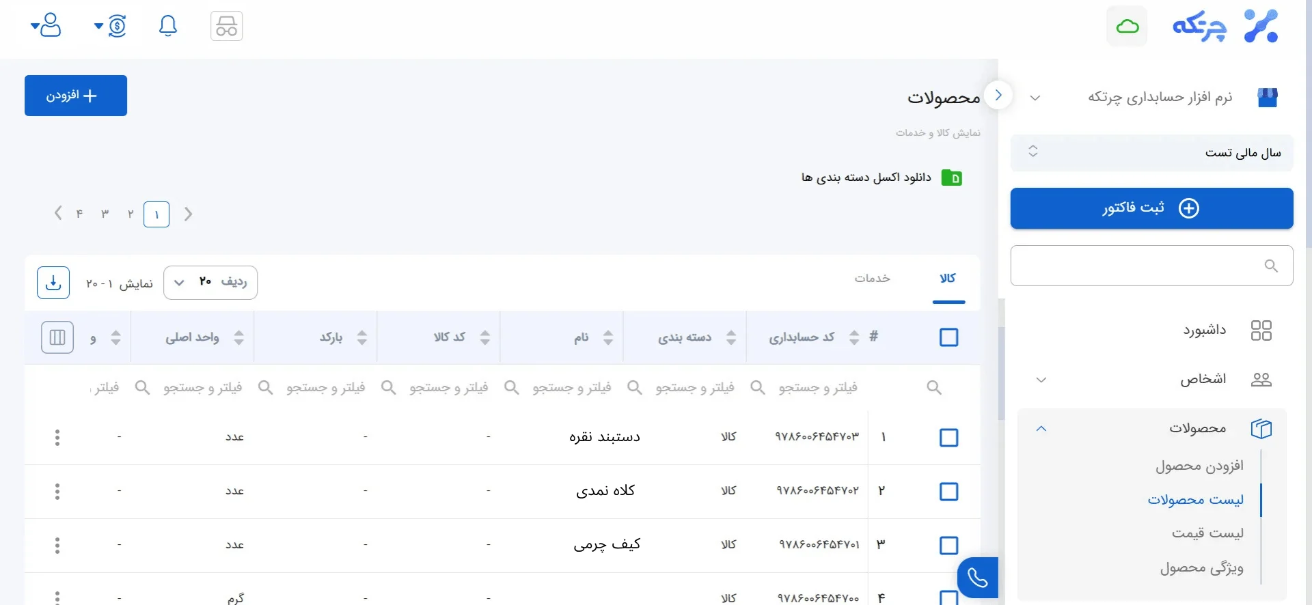
Task: Check the row for دستبند نقره
Action: [949, 438]
